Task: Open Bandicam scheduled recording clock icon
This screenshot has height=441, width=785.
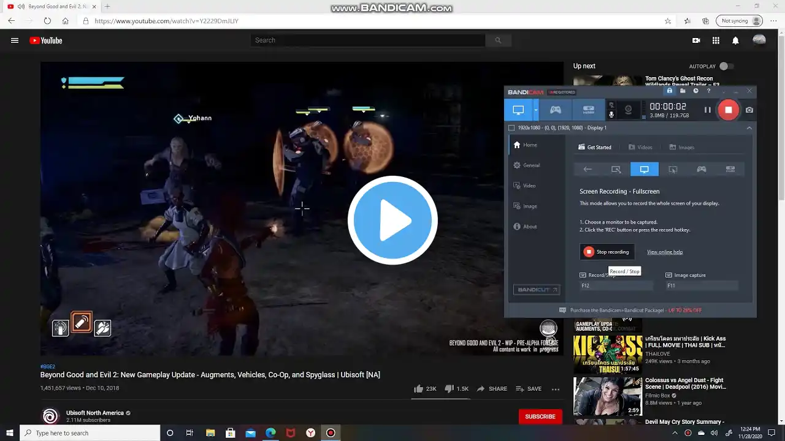Action: coord(695,91)
